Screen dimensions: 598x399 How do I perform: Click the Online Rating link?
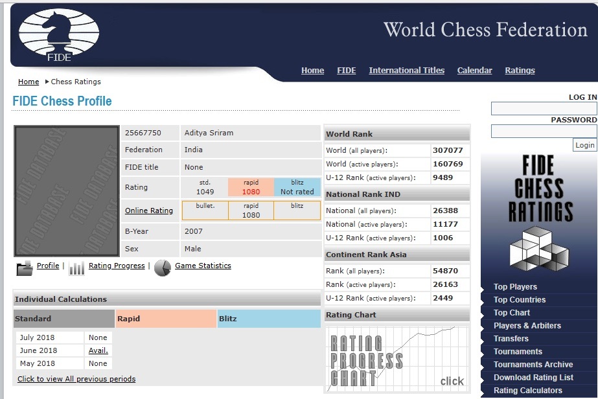click(149, 211)
